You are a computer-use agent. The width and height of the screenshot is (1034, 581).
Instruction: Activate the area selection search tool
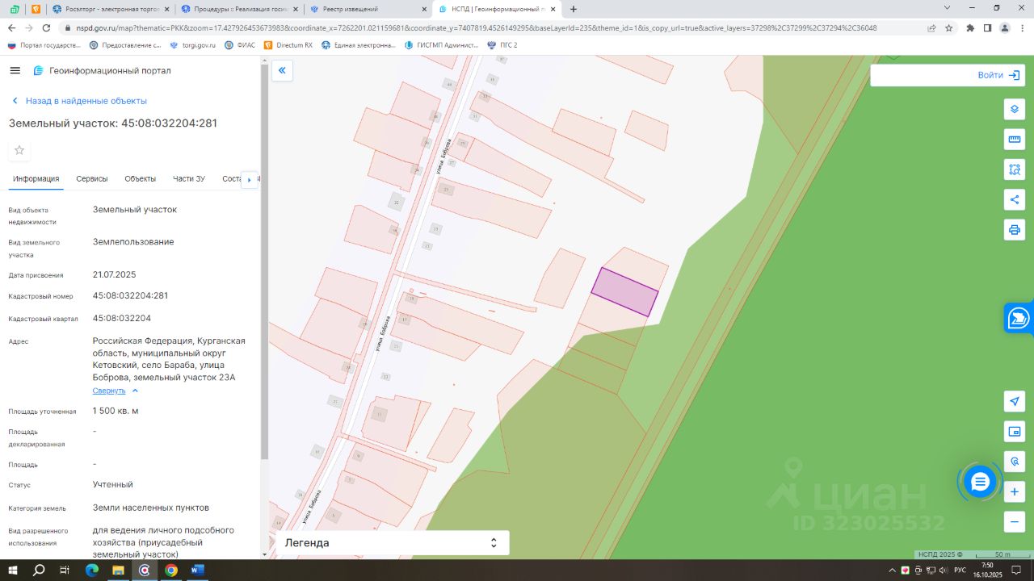coord(1015,169)
